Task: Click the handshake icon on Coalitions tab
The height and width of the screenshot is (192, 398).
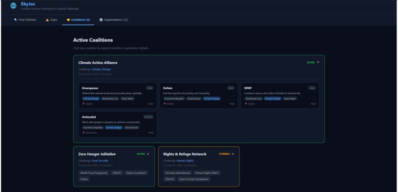Action: [68, 20]
